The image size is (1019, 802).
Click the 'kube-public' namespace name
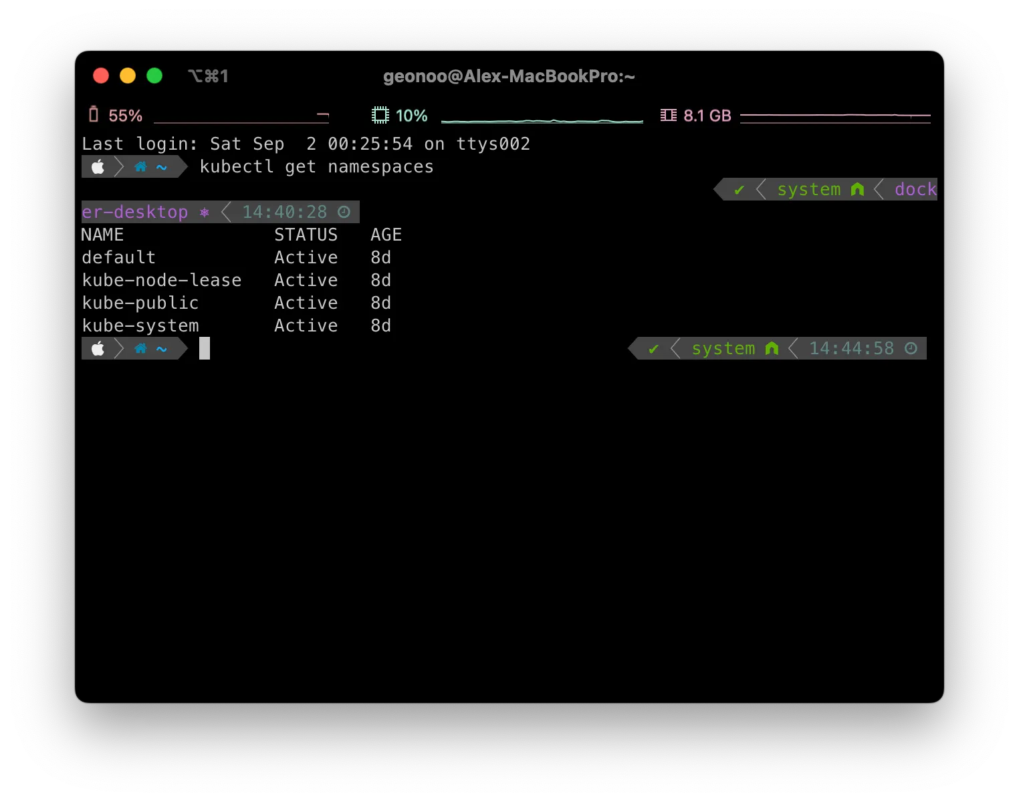click(140, 303)
